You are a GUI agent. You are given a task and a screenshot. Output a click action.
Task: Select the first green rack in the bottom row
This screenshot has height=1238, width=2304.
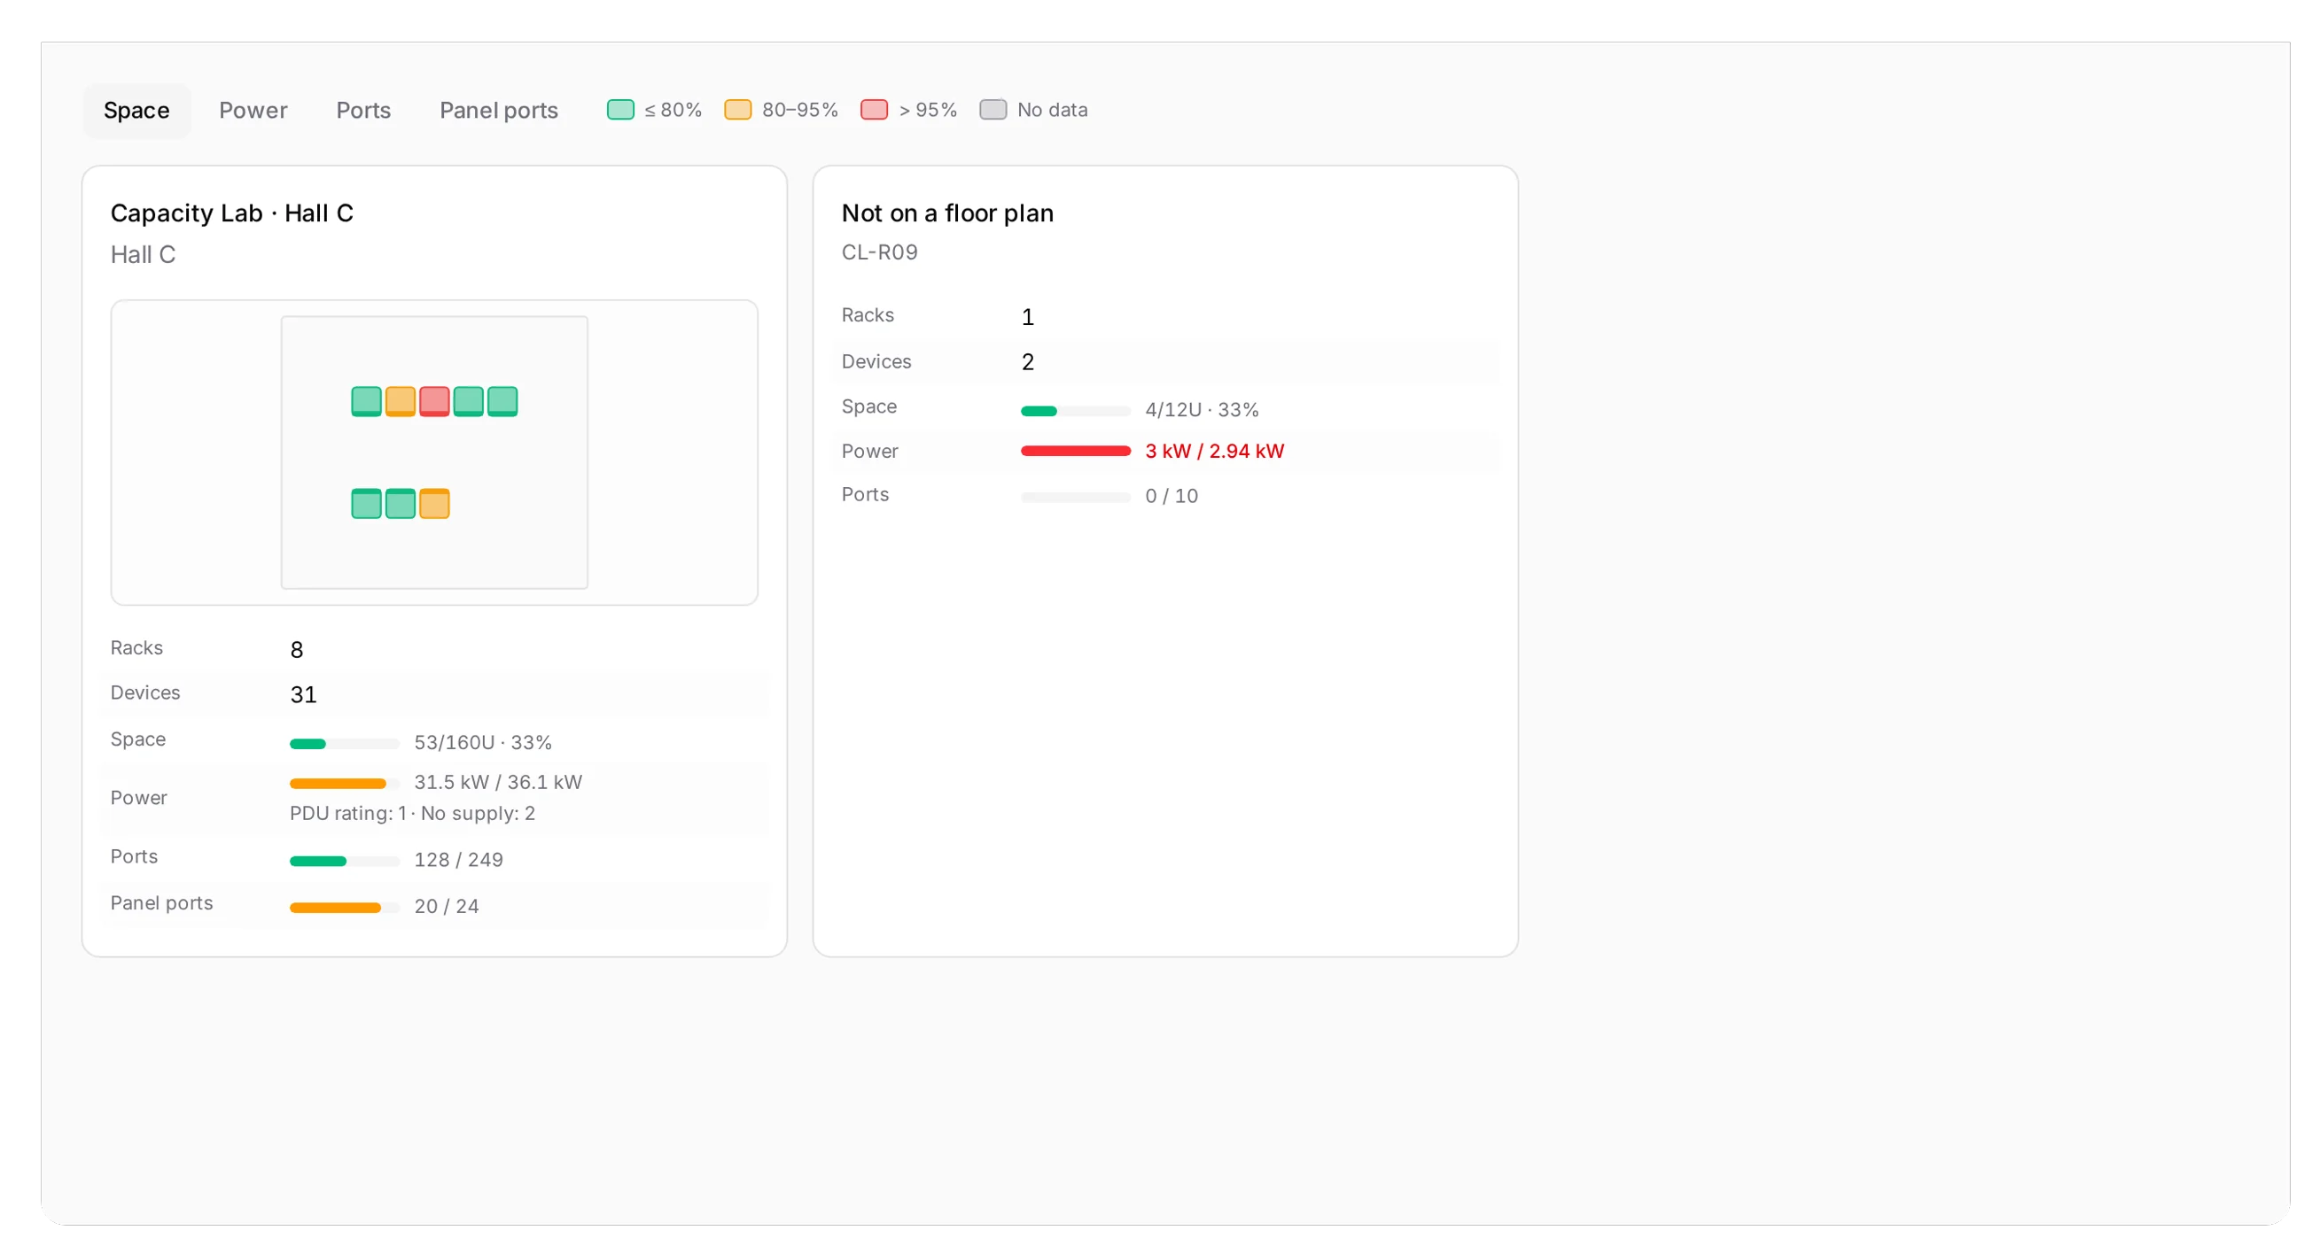point(366,503)
